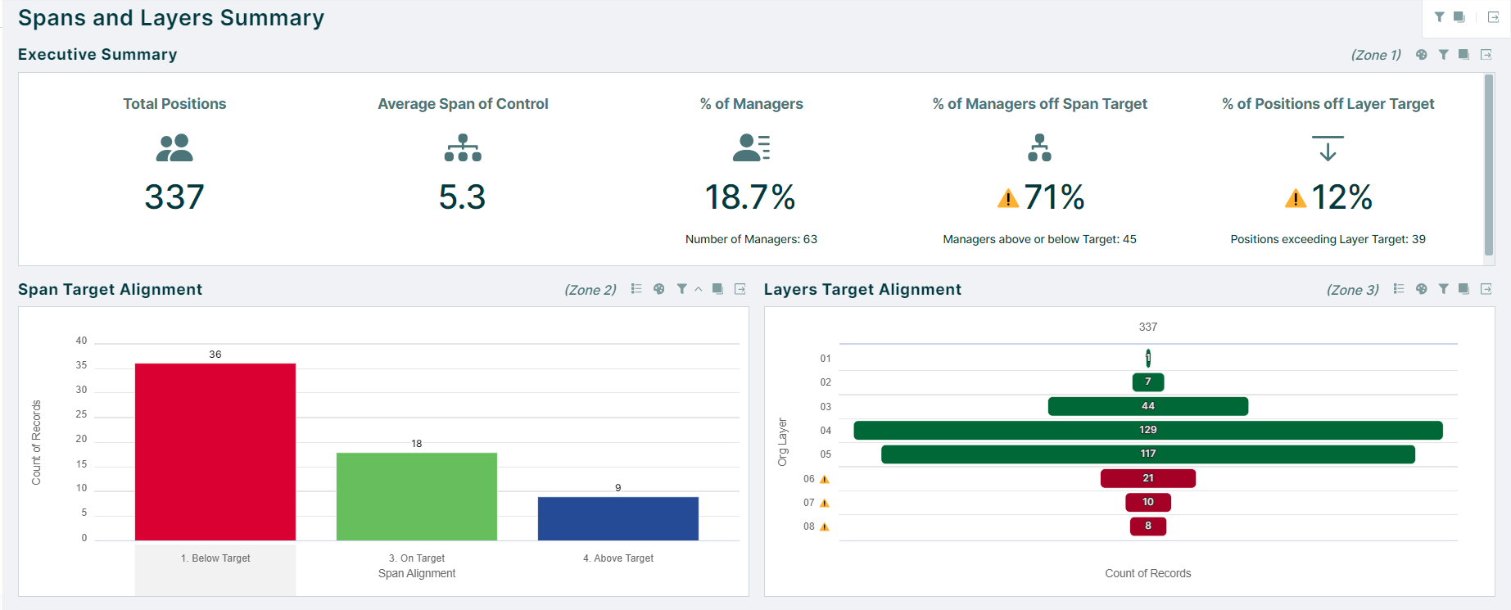Screen dimensions: 1511x610
Task: Click the layer 04 bar showing 129
Action: click(x=1147, y=430)
